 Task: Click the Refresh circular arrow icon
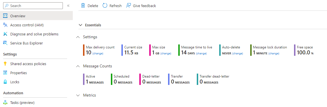105,6
